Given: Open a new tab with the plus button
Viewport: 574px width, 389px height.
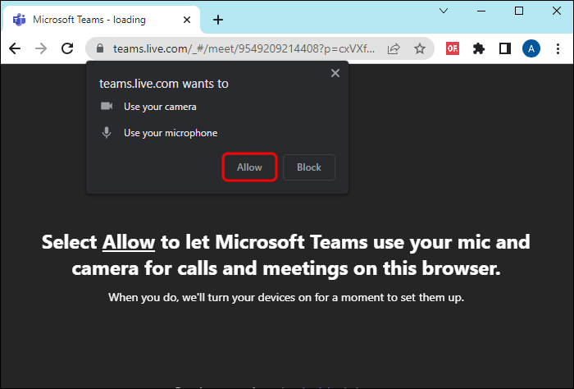Looking at the screenshot, I should point(218,20).
